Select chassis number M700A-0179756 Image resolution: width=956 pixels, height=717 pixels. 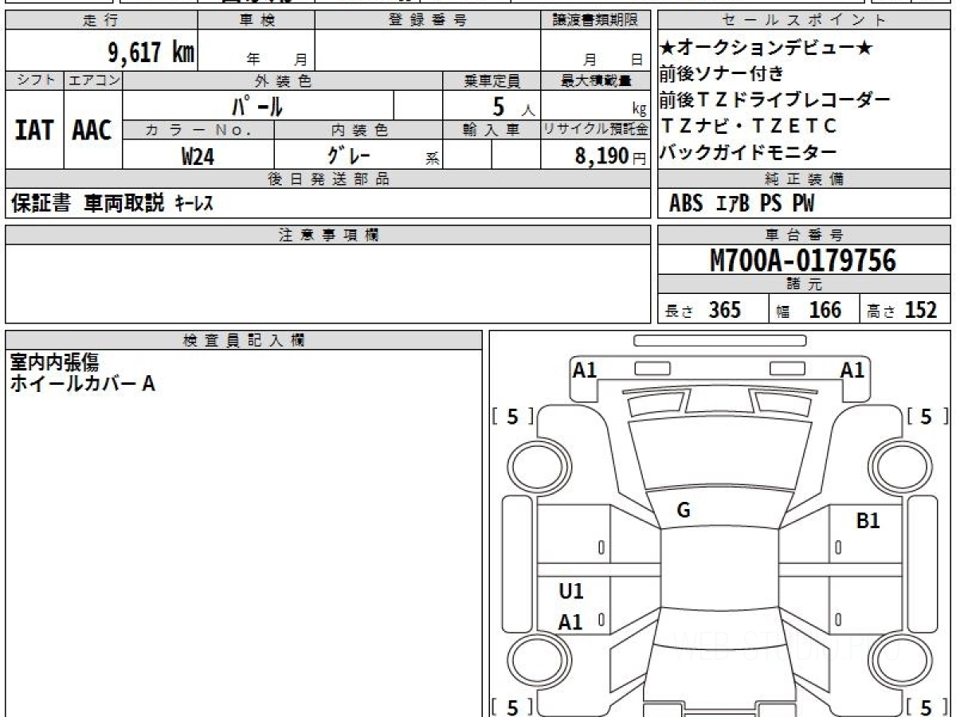803,261
